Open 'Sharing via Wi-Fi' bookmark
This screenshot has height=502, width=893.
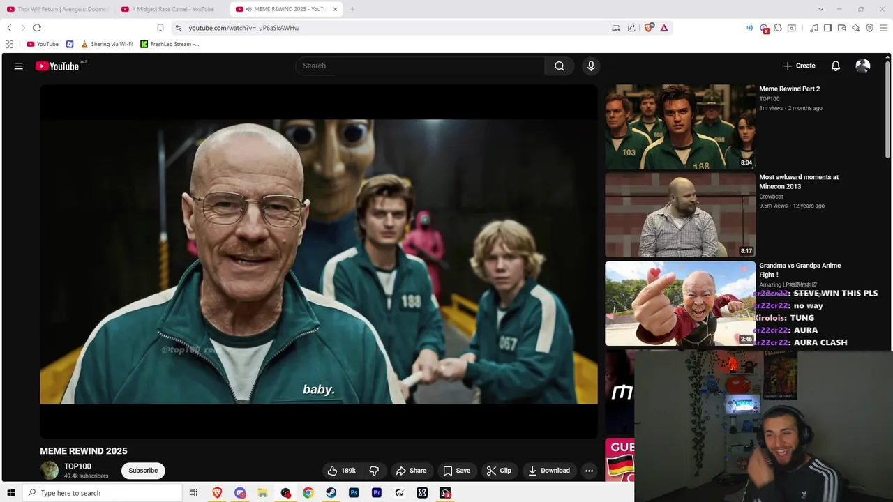point(107,44)
